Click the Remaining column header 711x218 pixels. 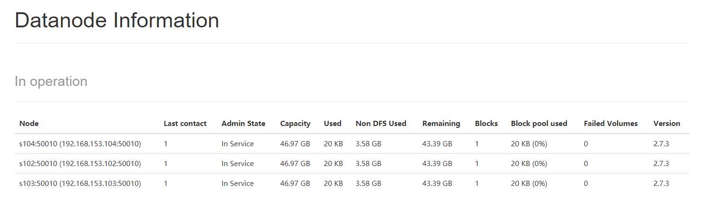click(x=441, y=124)
